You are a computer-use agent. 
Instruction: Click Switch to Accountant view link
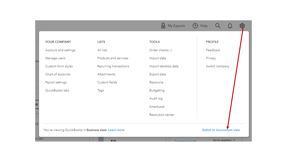click(221, 130)
